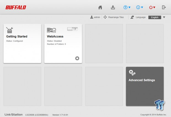Expand the help menu arrow
Screen dimensions: 171x117
pos(129,7)
